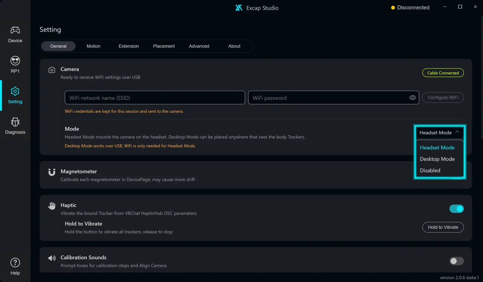Screen dimensions: 483x282
Task: Click the speaker icon beside Calibration Sounds
Action: coord(52,258)
